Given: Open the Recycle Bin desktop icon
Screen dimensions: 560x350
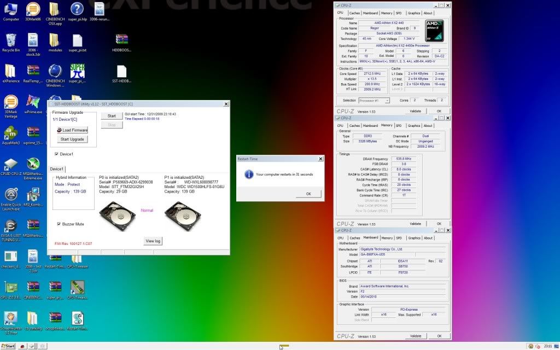Looking at the screenshot, I should [x=10, y=41].
